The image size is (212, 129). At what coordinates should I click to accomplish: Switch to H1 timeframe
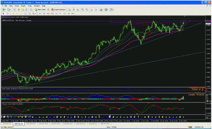[x=56, y=14]
